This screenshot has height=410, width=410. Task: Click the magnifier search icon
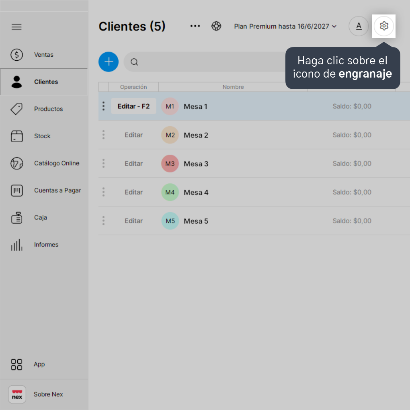tap(134, 62)
